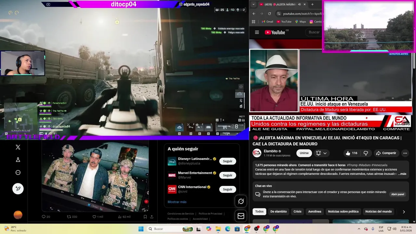Screen dimensions: 416x234
Task: View tweet analytics showing 62 mil
Action: point(124,217)
